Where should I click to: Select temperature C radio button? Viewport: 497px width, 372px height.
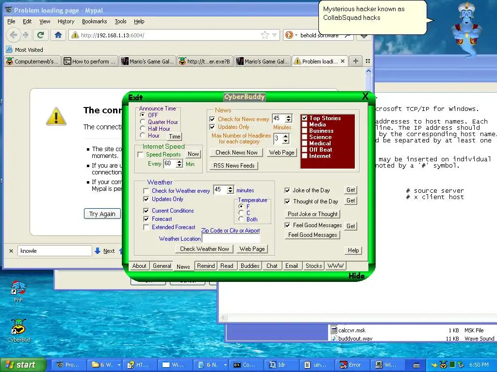click(x=241, y=213)
